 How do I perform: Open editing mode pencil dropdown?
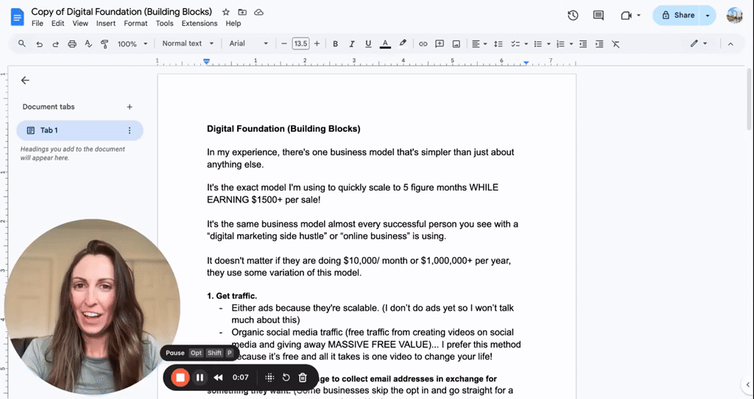[x=699, y=43]
